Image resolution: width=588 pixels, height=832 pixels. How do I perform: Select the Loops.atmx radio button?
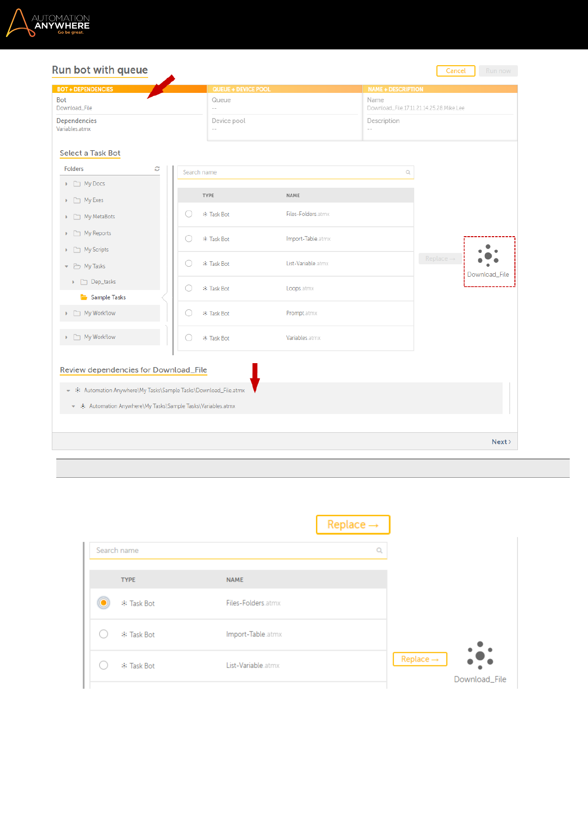coord(189,288)
